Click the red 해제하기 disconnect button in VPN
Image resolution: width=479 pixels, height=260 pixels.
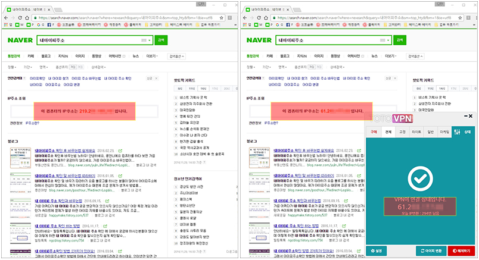pos(461,251)
